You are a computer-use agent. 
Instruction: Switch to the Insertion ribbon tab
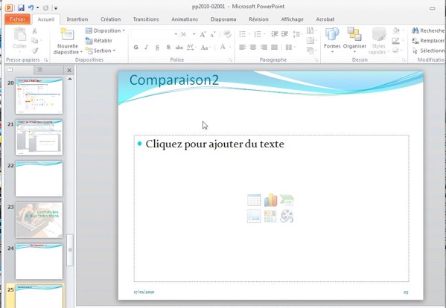coord(77,19)
